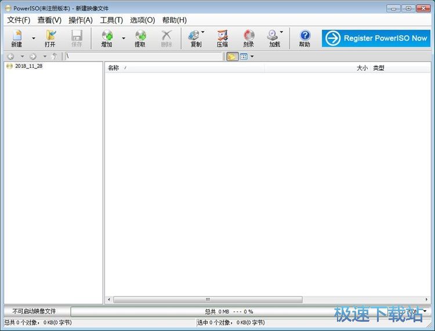Expand the 增加 dropdown arrow

point(124,38)
